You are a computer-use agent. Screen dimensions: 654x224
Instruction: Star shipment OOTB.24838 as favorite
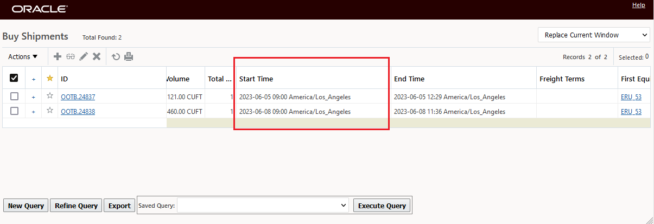pos(50,111)
